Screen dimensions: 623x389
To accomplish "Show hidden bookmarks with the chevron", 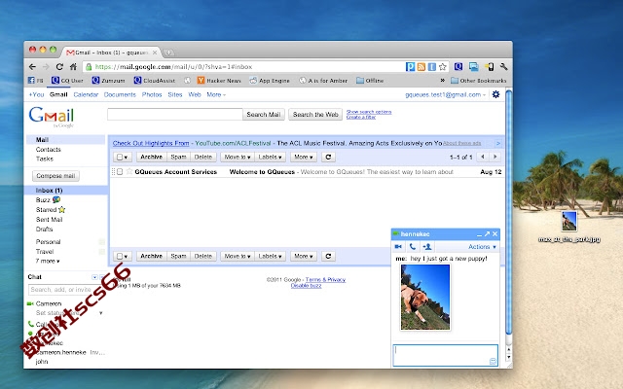I will coord(442,81).
